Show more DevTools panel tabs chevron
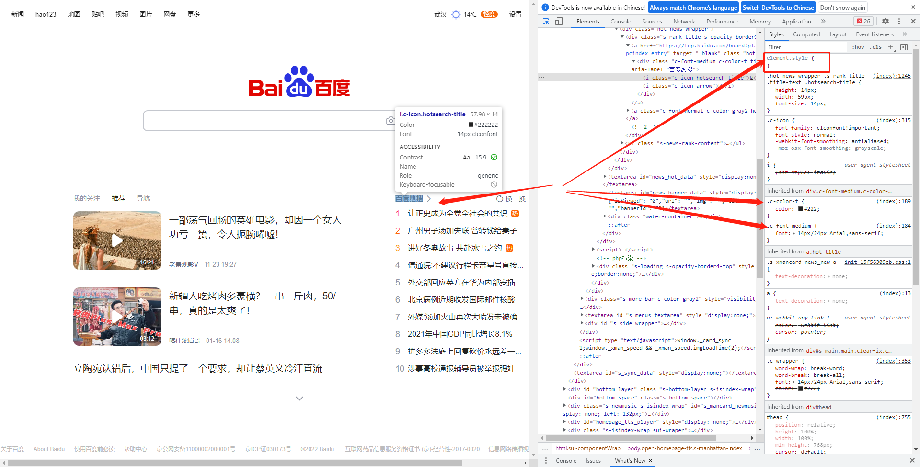Image resolution: width=920 pixels, height=467 pixels. (823, 21)
